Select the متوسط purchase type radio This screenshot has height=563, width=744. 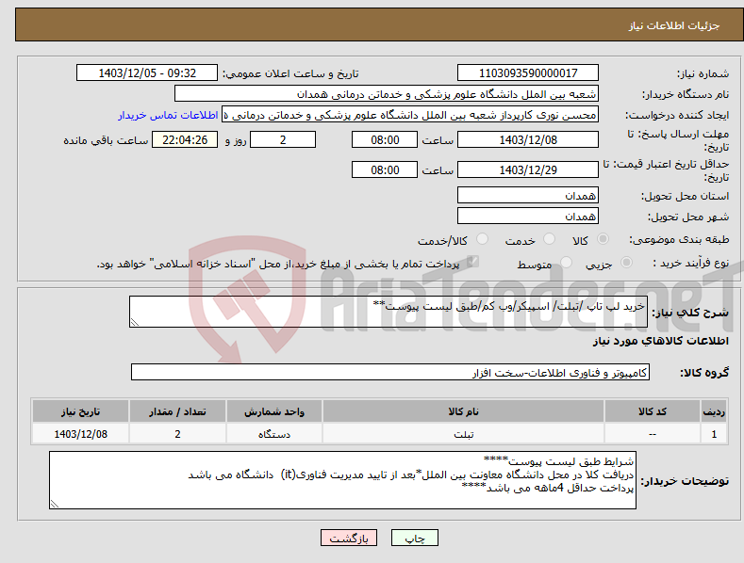[566, 263]
